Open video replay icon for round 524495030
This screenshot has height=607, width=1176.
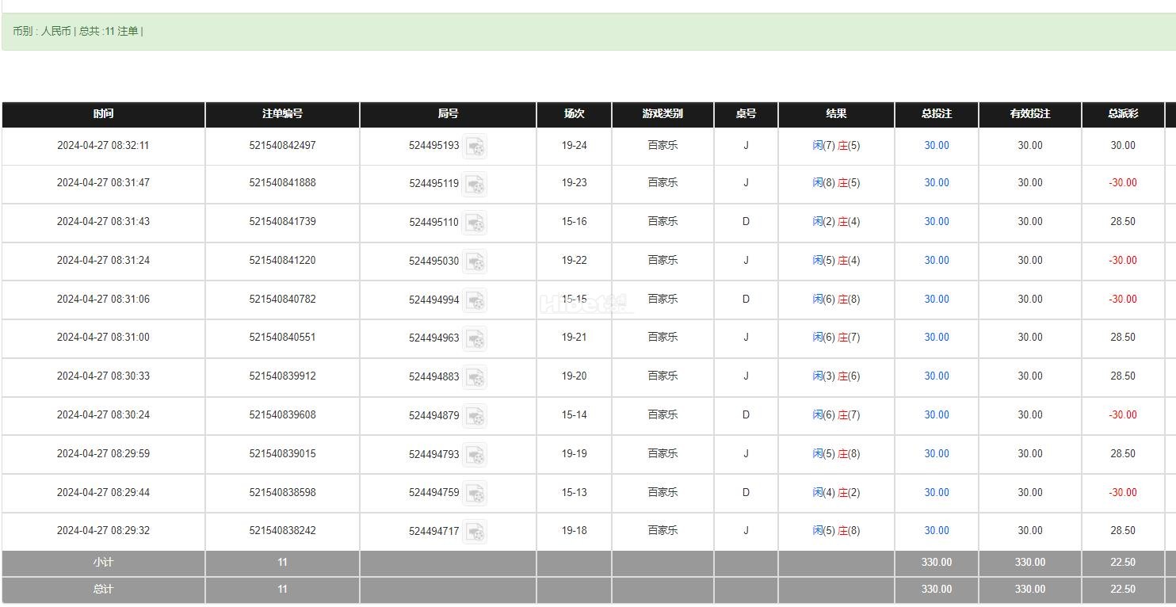pos(475,262)
